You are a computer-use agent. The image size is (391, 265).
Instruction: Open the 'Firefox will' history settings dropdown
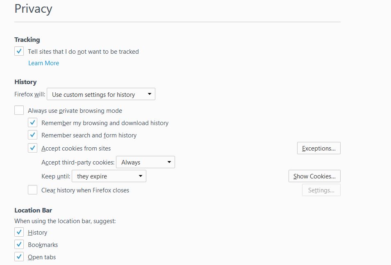coord(101,94)
